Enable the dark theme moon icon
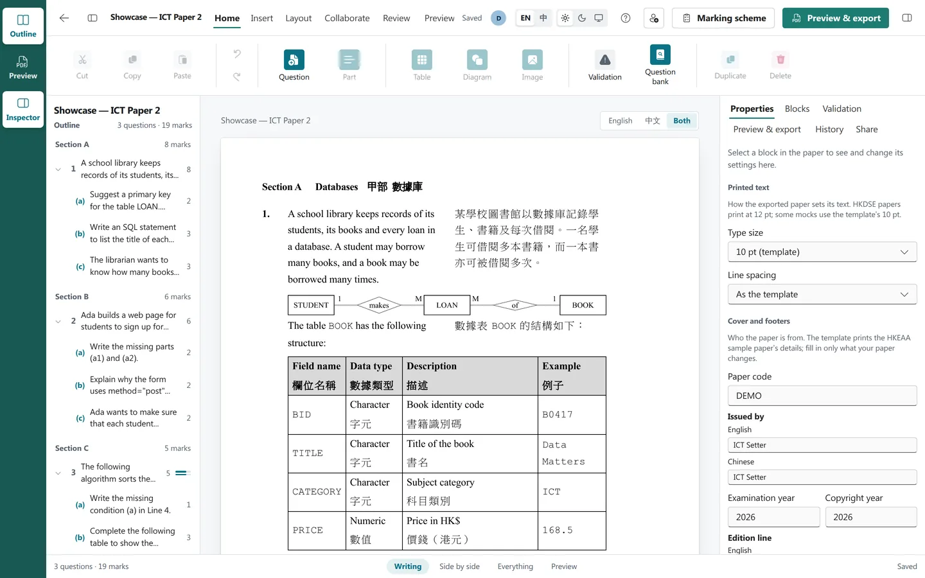Image resolution: width=925 pixels, height=578 pixels. tap(582, 18)
